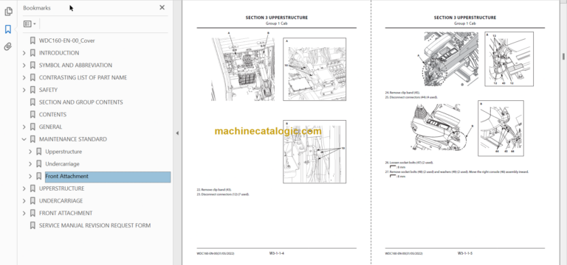This screenshot has width=567, height=265.
Task: Expand the INTRODUCTION bookmark
Action: click(24, 53)
